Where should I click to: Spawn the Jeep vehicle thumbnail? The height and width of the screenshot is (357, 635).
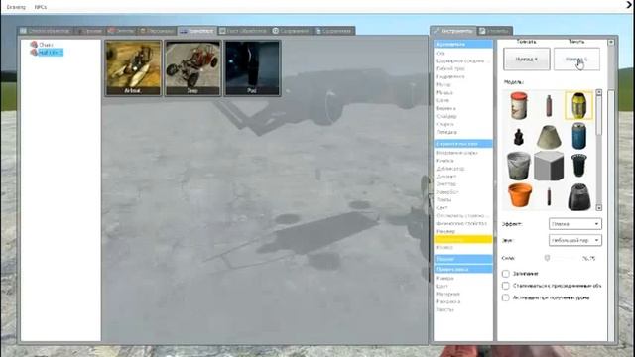[193, 67]
